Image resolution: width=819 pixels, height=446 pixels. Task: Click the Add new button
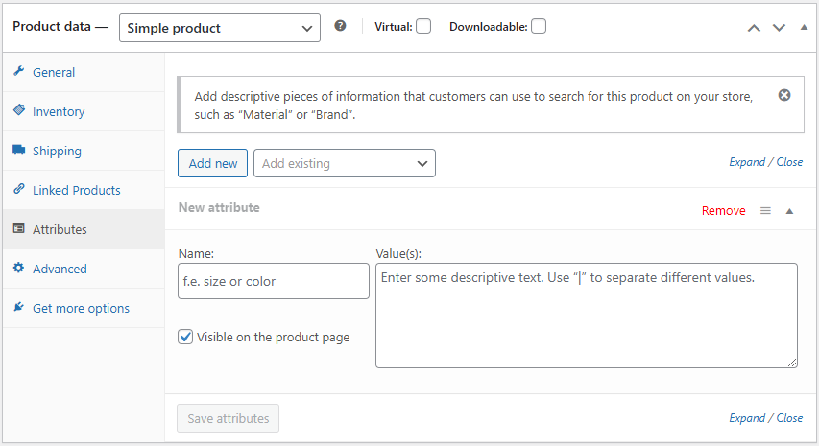click(x=213, y=163)
